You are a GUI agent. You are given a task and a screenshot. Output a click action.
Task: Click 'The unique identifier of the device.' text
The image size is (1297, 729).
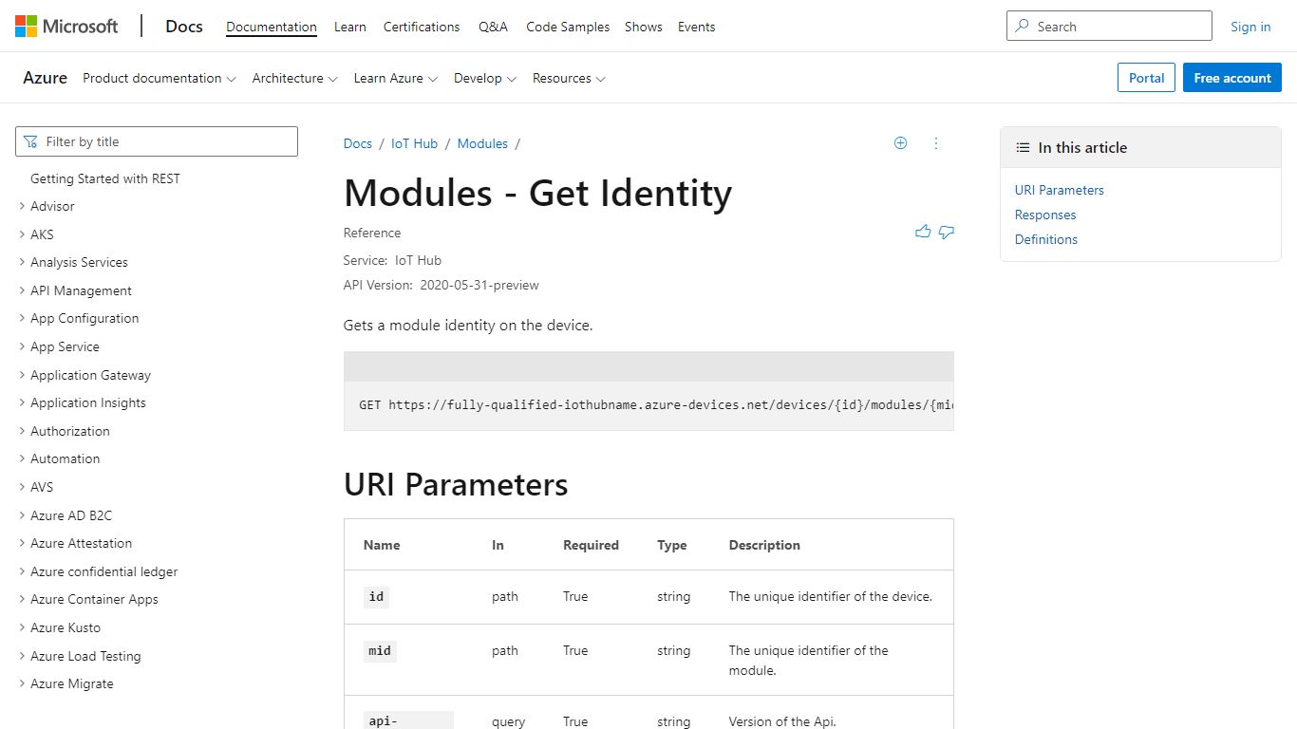[831, 596]
